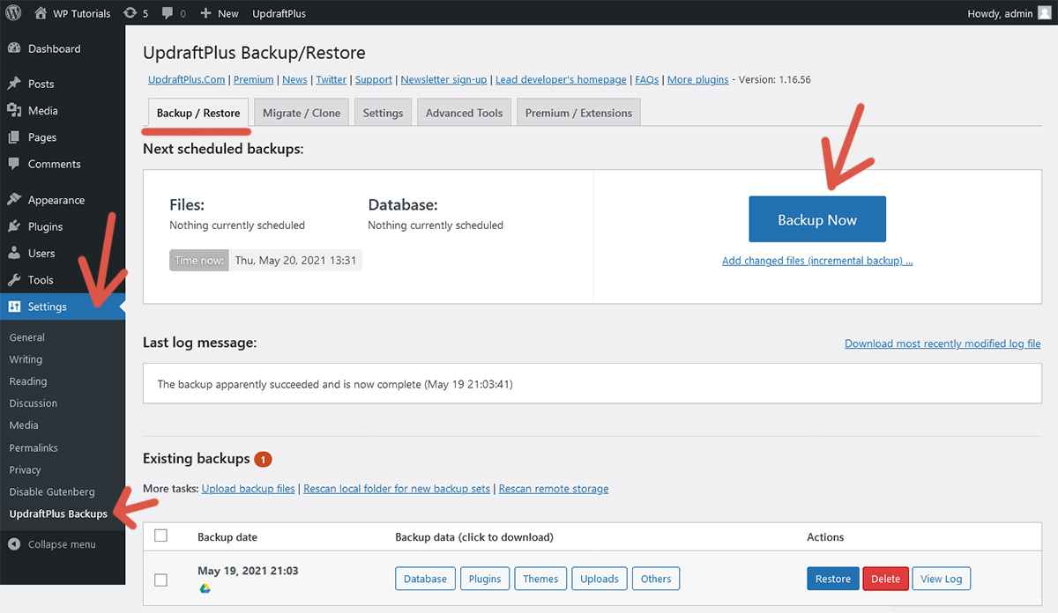Image resolution: width=1058 pixels, height=613 pixels.
Task: Click the Comments sidebar icon
Action: pyautogui.click(x=14, y=164)
